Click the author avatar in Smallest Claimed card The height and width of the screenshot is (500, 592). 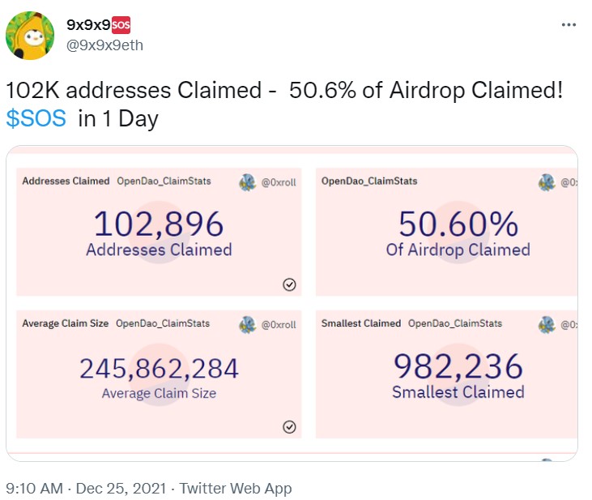547,325
